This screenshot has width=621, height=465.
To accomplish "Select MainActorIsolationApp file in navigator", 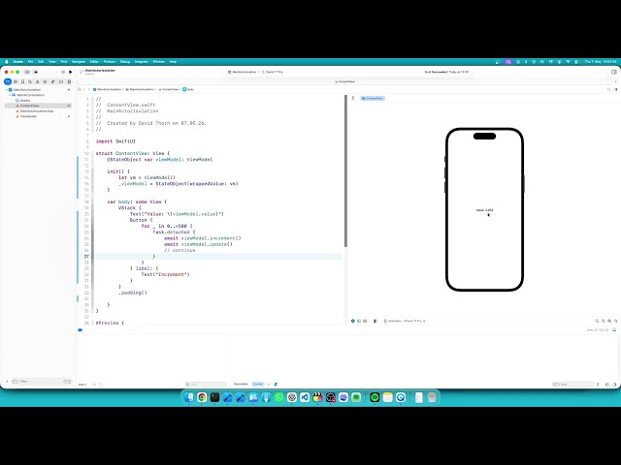I will (x=37, y=111).
